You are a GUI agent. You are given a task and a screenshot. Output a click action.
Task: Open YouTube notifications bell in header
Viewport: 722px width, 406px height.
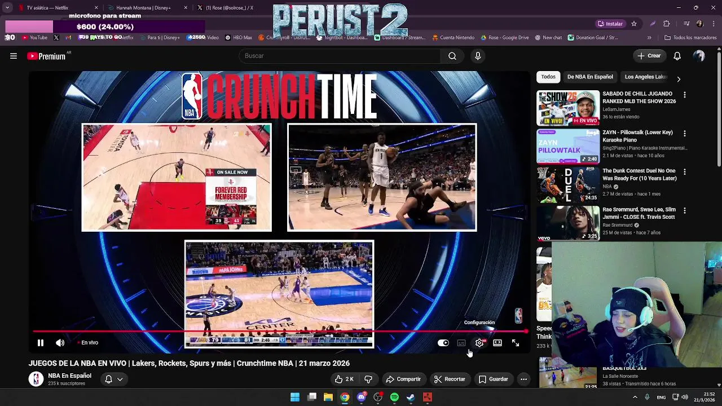(x=677, y=56)
